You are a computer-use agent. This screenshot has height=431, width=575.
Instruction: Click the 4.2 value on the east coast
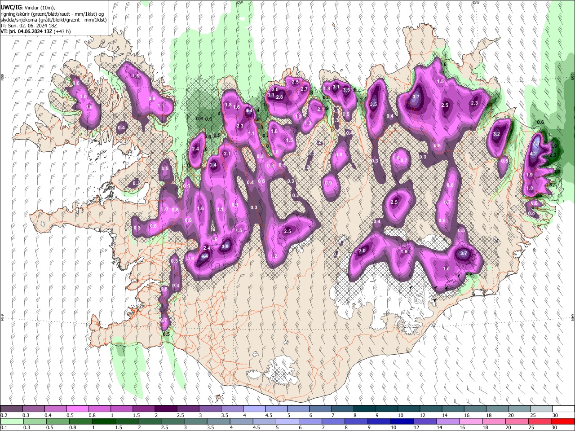pos(534,154)
